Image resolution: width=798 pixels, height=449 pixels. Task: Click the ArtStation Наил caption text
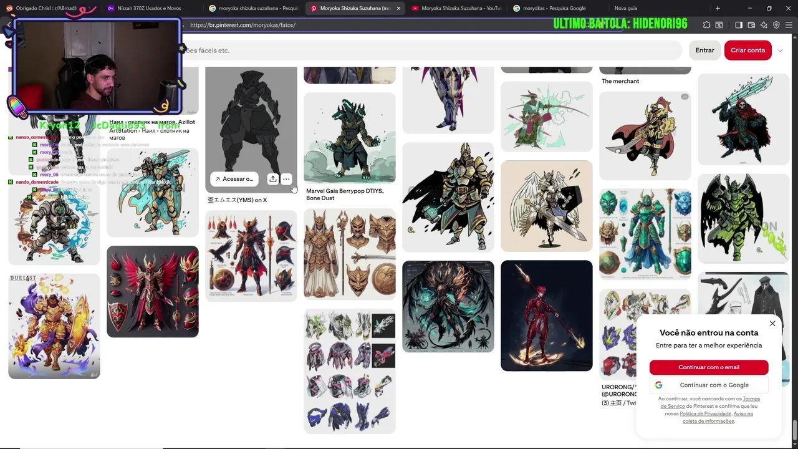149,134
